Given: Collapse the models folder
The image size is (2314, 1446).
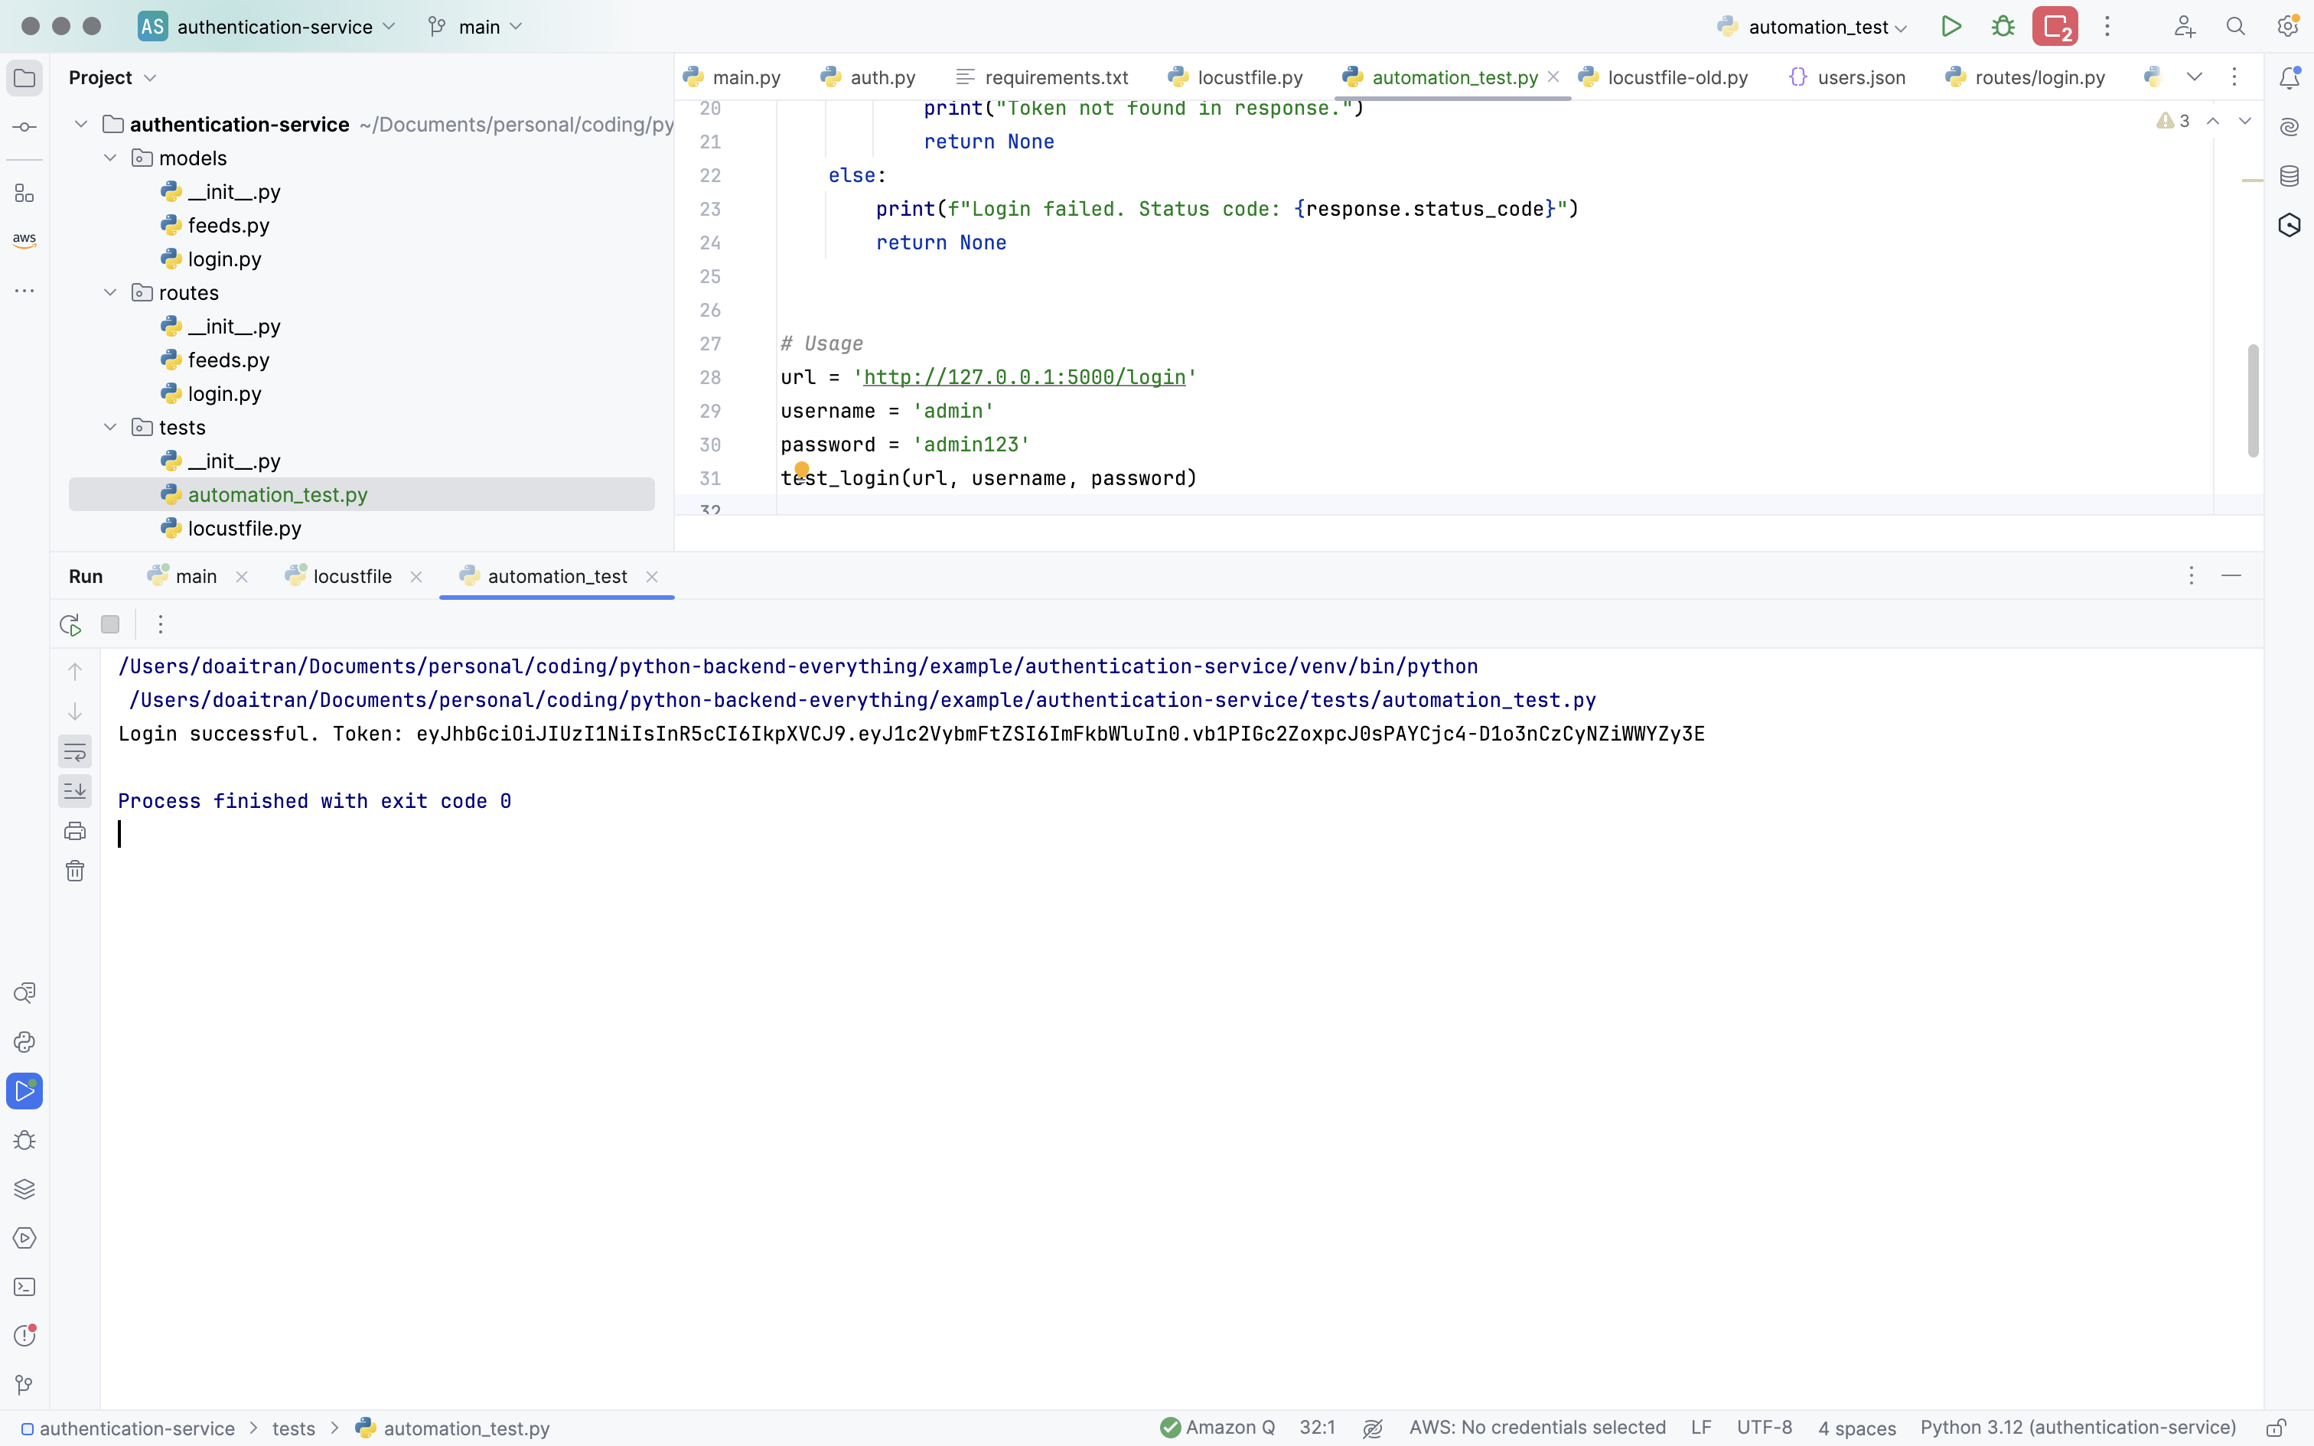Looking at the screenshot, I should pos(110,158).
